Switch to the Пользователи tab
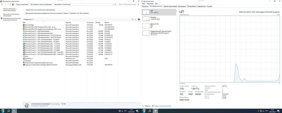Screen dimensions: 282x113 [x=191, y=6]
